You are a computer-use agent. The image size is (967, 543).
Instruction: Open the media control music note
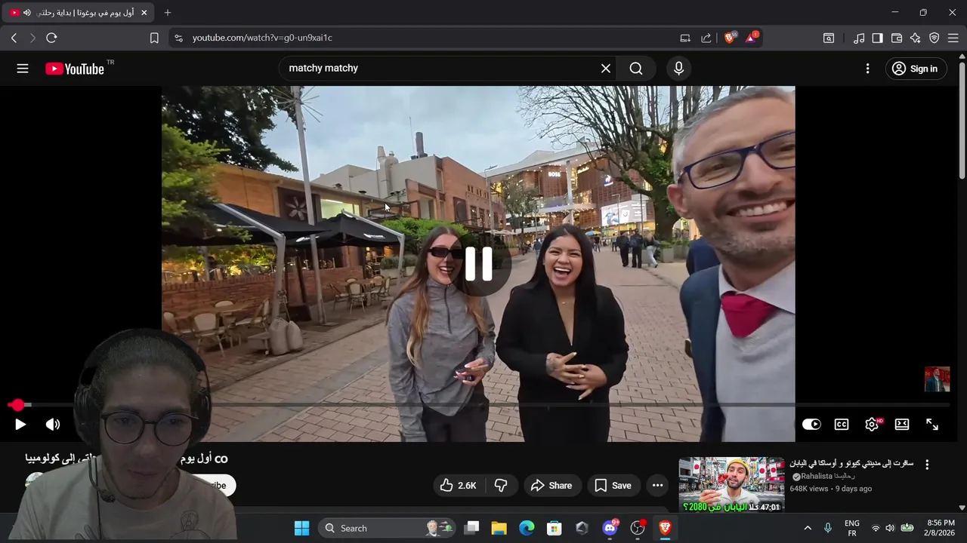coord(859,38)
